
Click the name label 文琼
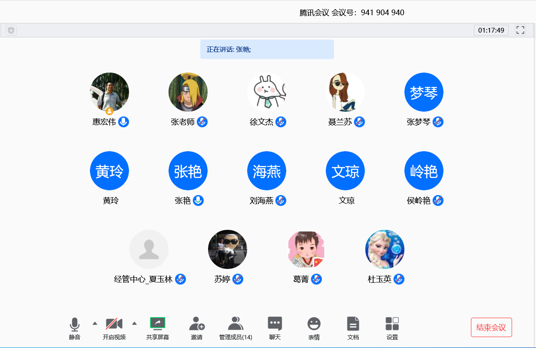(x=347, y=201)
